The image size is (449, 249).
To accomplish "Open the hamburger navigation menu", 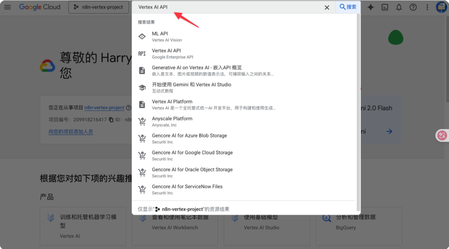I will [x=7, y=7].
